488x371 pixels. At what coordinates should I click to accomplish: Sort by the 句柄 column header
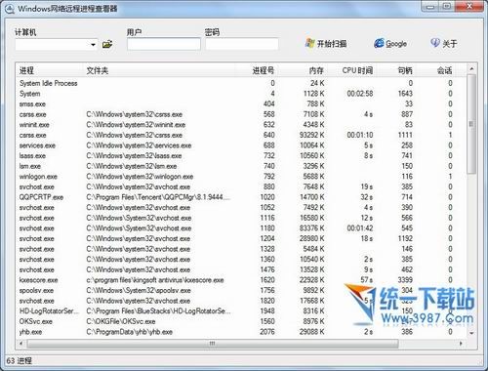pyautogui.click(x=405, y=70)
